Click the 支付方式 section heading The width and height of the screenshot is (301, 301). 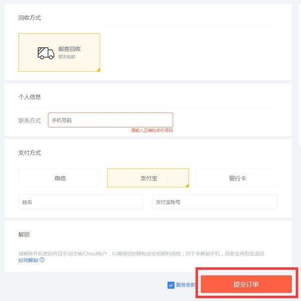tap(30, 153)
